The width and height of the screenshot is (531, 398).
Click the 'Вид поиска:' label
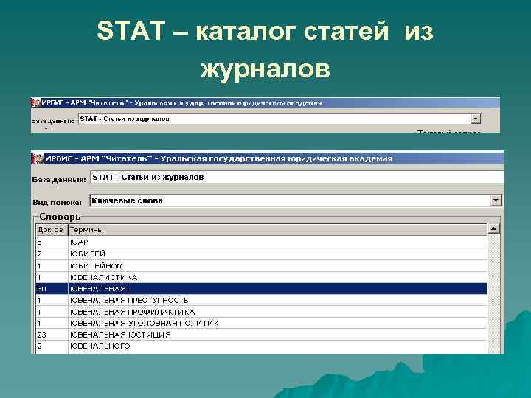click(57, 203)
